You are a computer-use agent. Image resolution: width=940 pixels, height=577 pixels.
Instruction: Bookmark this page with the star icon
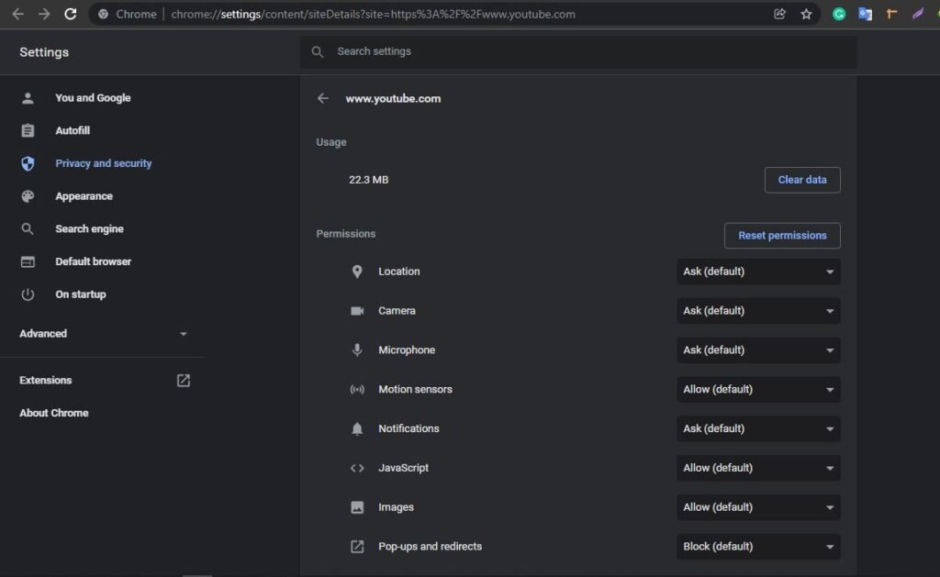coord(806,14)
